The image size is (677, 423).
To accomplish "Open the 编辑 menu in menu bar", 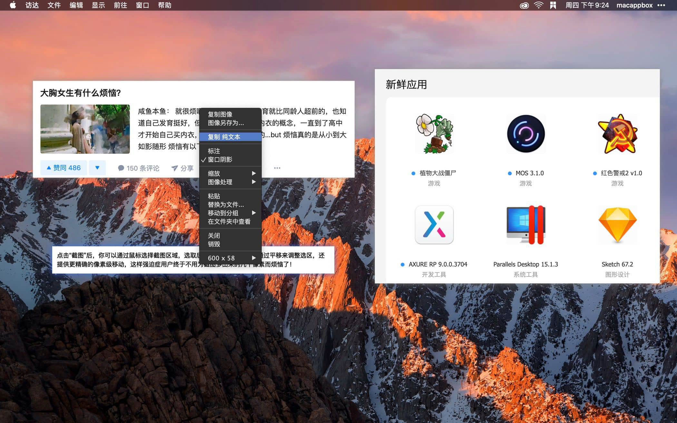I will coord(76,5).
